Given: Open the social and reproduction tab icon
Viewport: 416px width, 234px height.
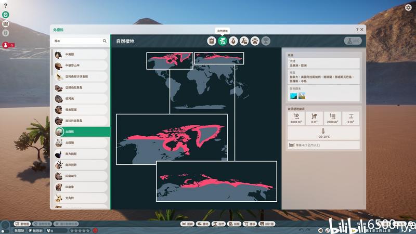Looking at the screenshot, I should [x=244, y=41].
